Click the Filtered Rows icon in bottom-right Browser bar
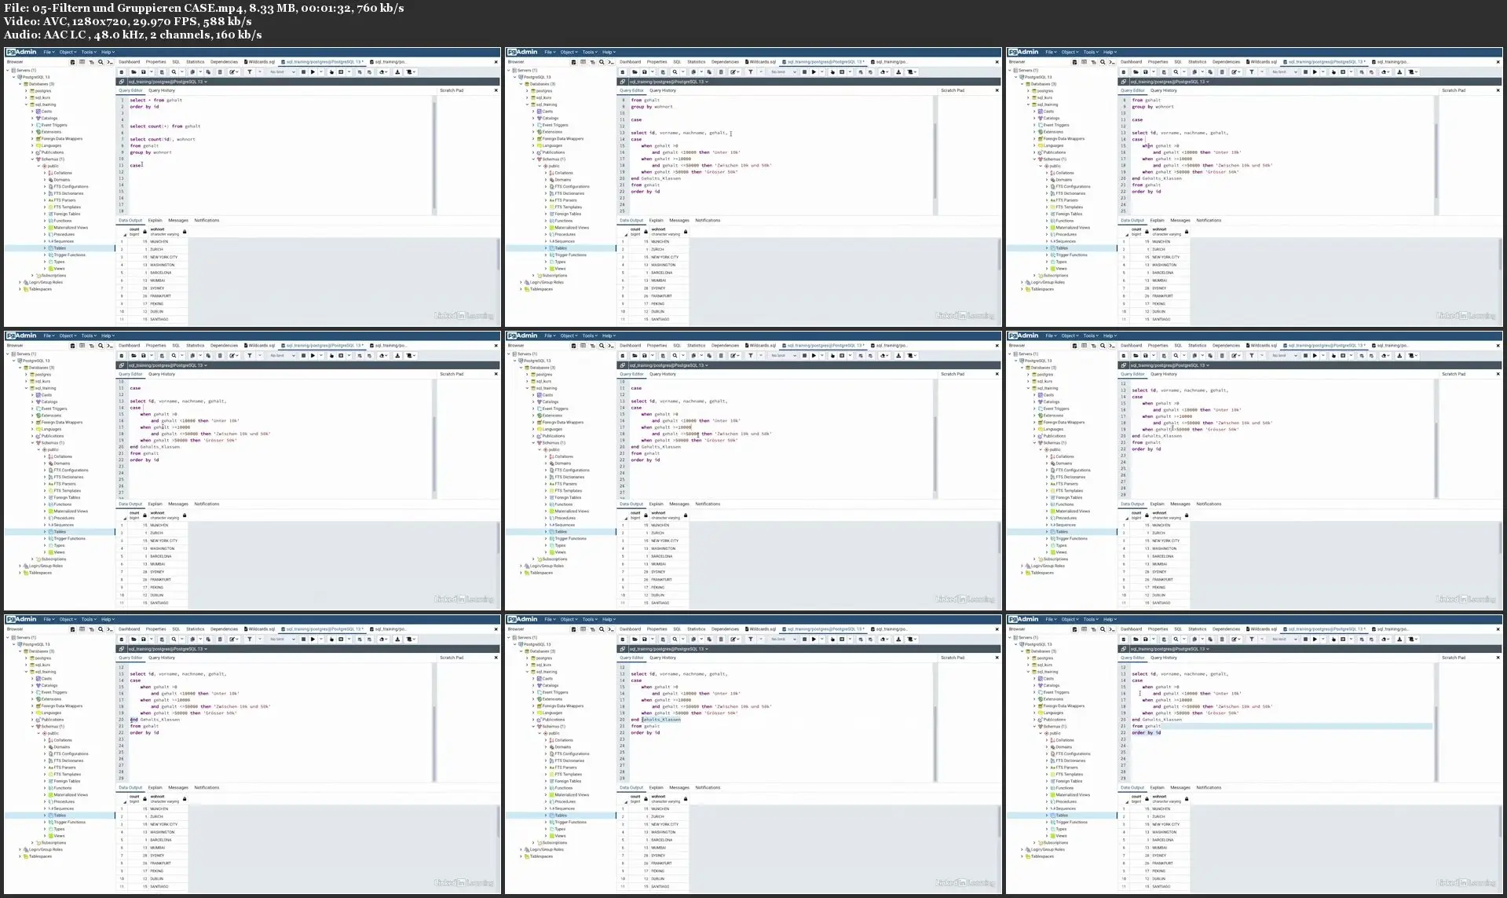Screen dimensions: 1507x898 [x=1093, y=629]
